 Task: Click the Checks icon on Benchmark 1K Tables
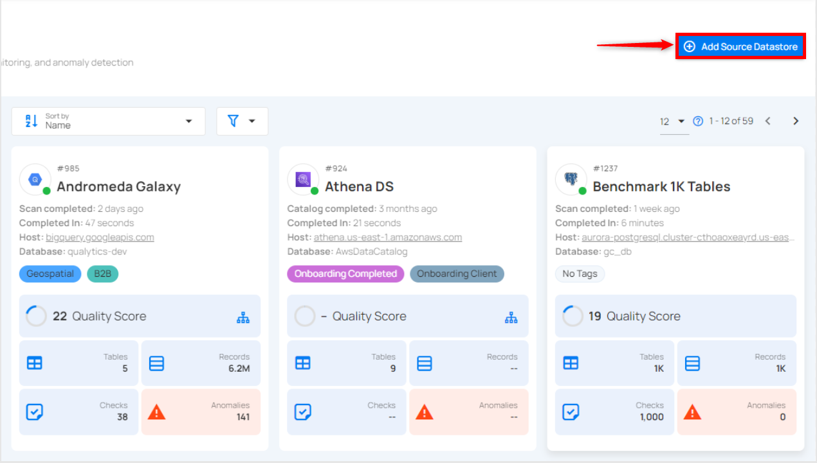[571, 412]
